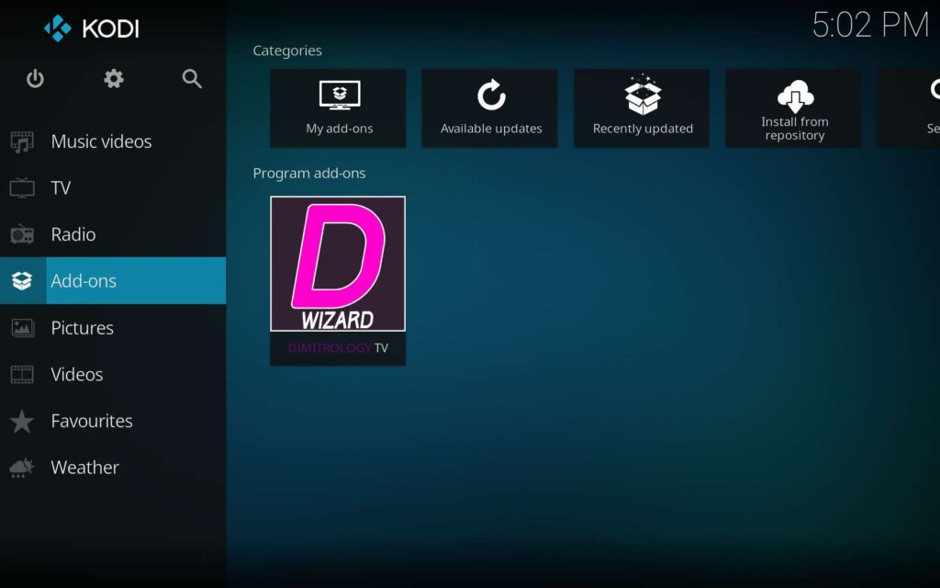
Task: Click the Program add-ons heading
Action: [309, 173]
